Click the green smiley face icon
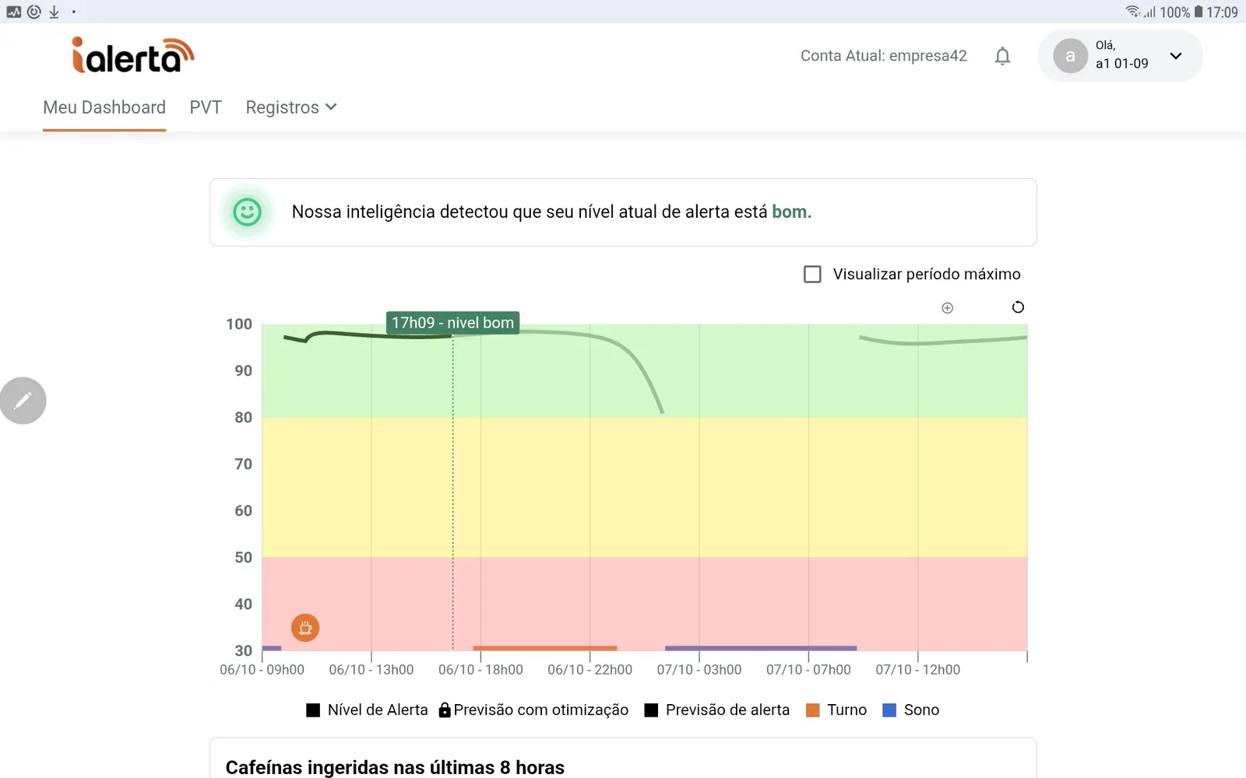Screen dimensions: 1246x778 (248, 212)
